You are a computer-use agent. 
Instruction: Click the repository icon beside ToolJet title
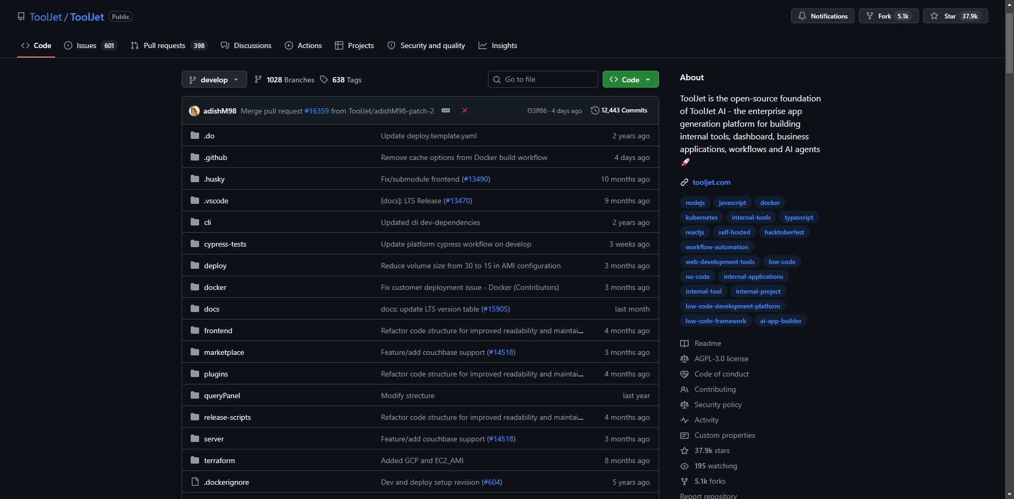coord(21,16)
